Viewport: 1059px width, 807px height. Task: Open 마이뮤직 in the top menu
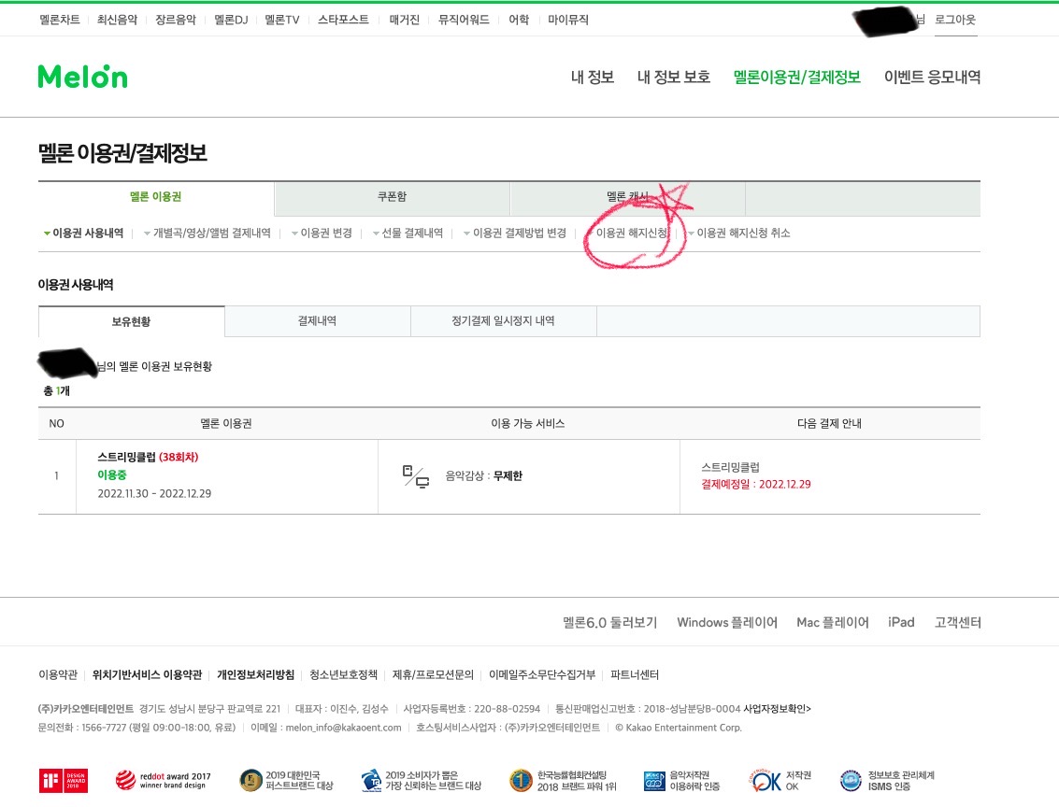(x=568, y=20)
